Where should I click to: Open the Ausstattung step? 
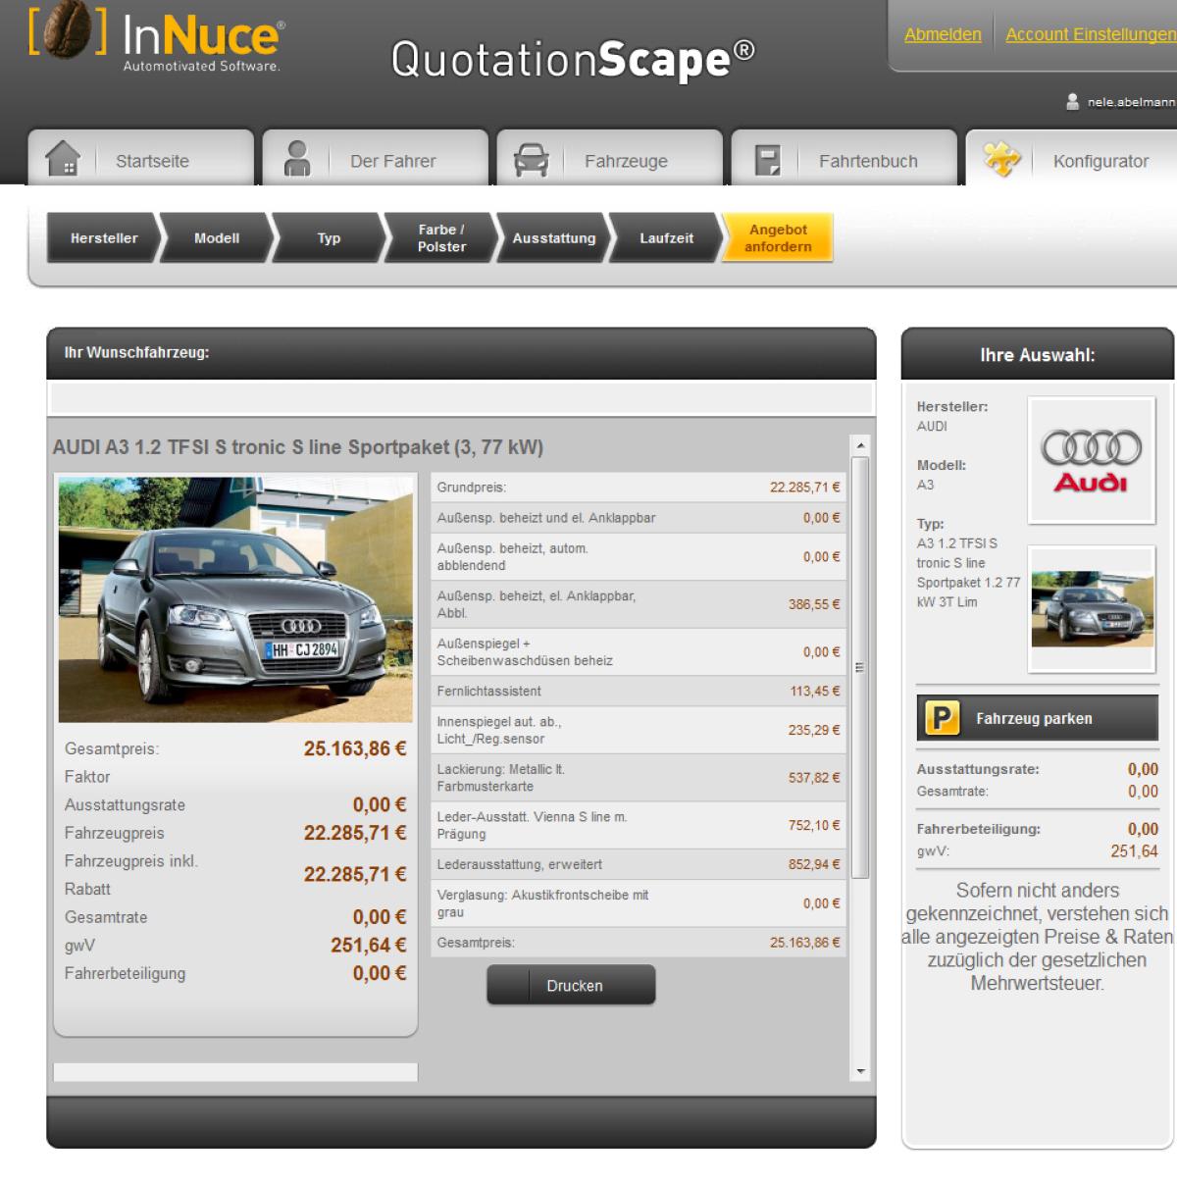click(x=554, y=238)
